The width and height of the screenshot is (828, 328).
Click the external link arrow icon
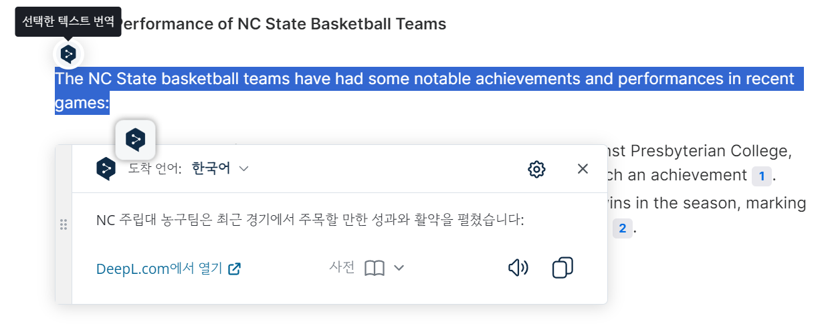[234, 269]
